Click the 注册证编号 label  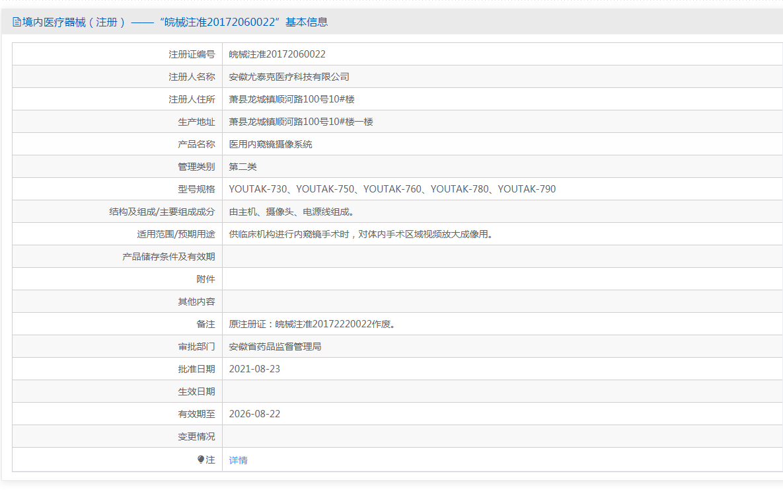192,54
